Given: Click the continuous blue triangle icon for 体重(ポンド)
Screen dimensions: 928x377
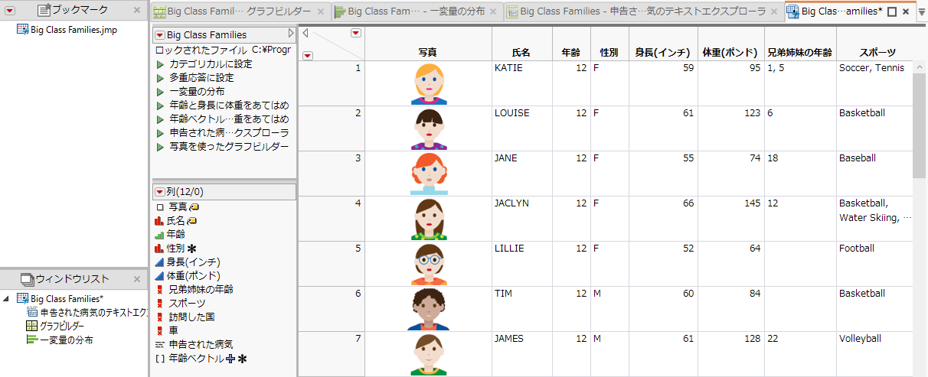Looking at the screenshot, I should tap(159, 275).
